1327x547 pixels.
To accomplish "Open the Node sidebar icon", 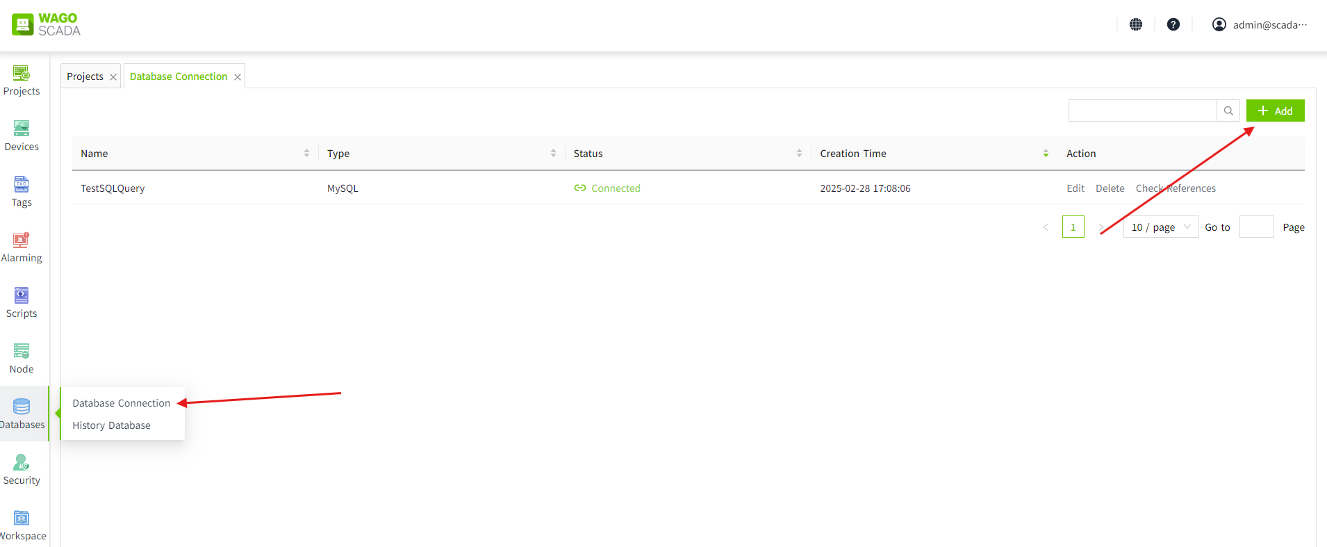I will pyautogui.click(x=22, y=351).
